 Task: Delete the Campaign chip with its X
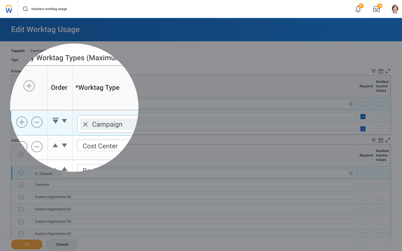point(85,124)
